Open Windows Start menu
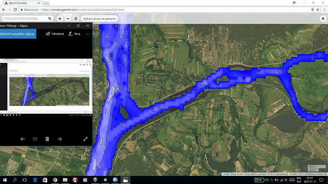The width and height of the screenshot is (328, 184). (5, 180)
